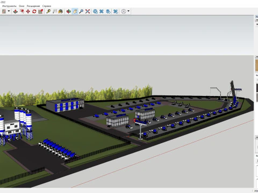Select the Tape Measure tool
This screenshot has width=258, height=193.
point(48,11)
